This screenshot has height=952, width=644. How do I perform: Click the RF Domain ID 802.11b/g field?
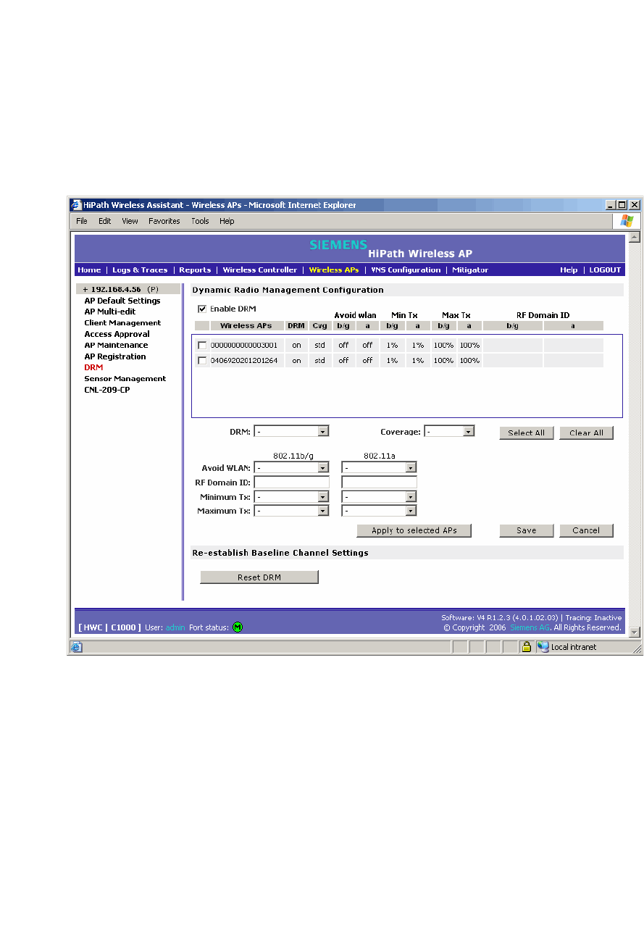(x=291, y=482)
